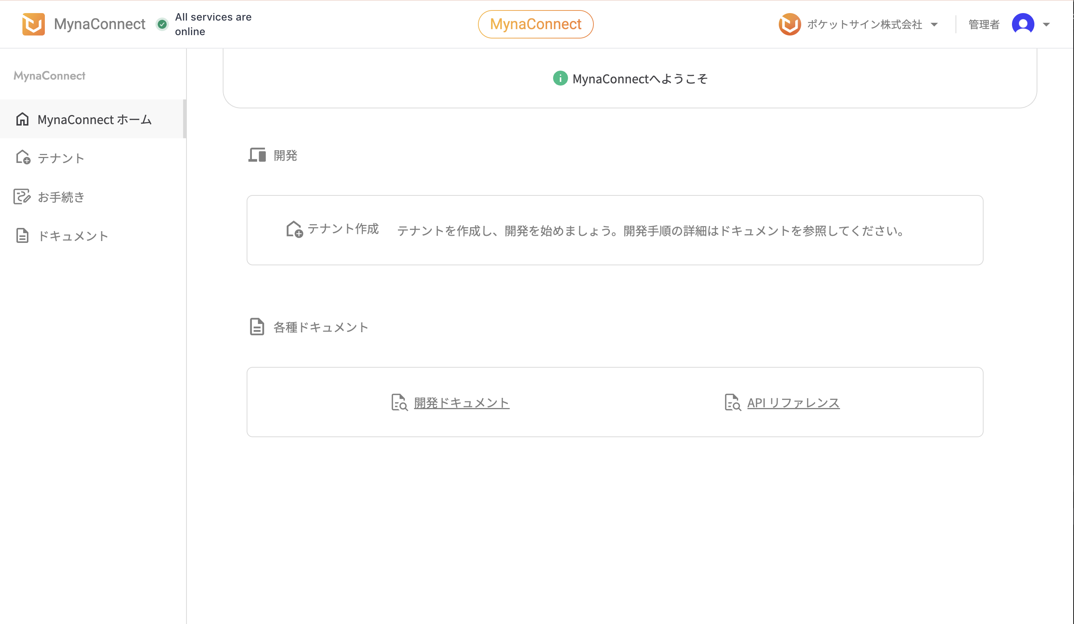Click the MynaConnect header title text

(x=99, y=24)
